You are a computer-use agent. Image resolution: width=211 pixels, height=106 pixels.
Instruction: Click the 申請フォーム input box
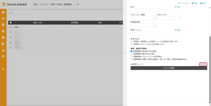coord(156,34)
